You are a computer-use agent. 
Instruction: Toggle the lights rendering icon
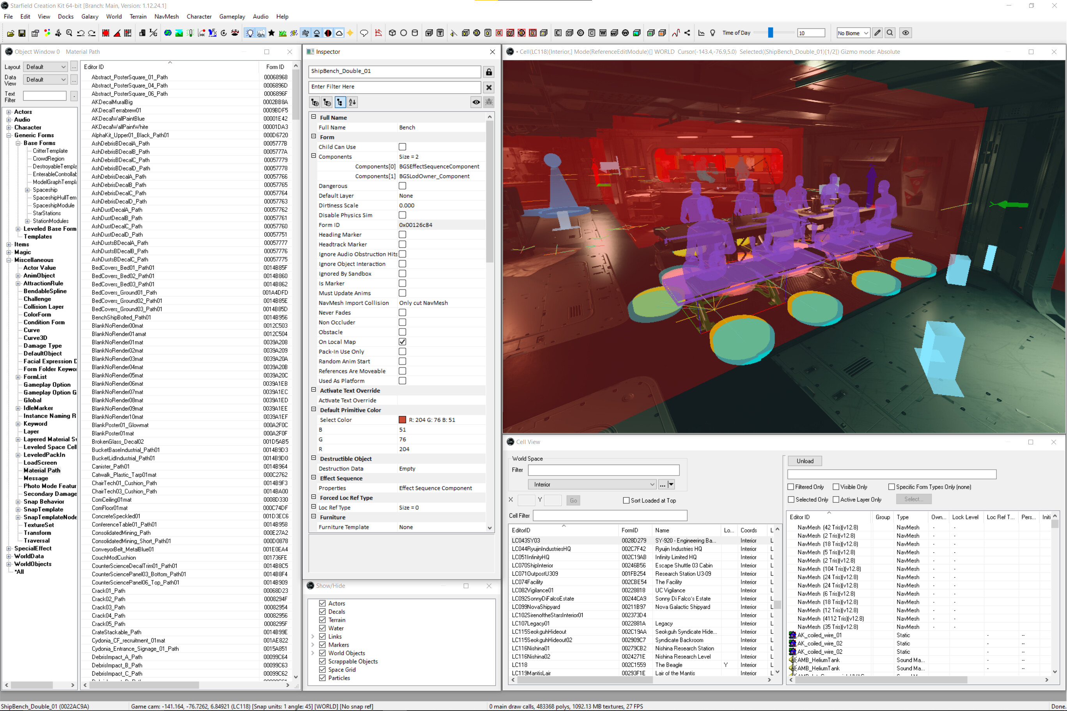[250, 33]
